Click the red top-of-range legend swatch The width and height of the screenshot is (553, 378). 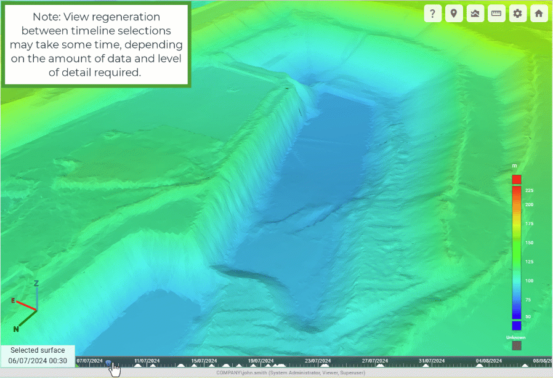(x=517, y=179)
